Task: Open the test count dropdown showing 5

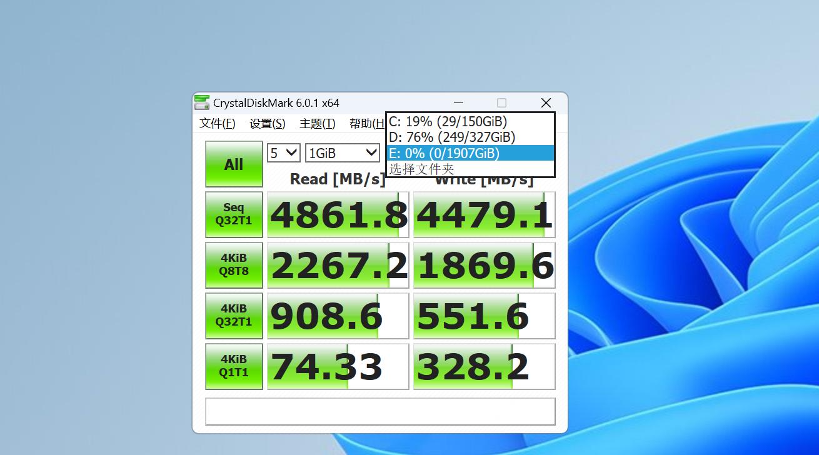Action: [x=283, y=152]
